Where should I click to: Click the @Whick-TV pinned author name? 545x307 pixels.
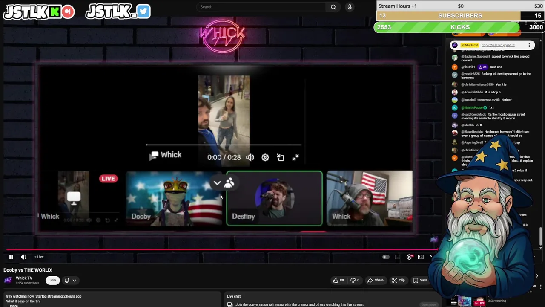click(469, 45)
